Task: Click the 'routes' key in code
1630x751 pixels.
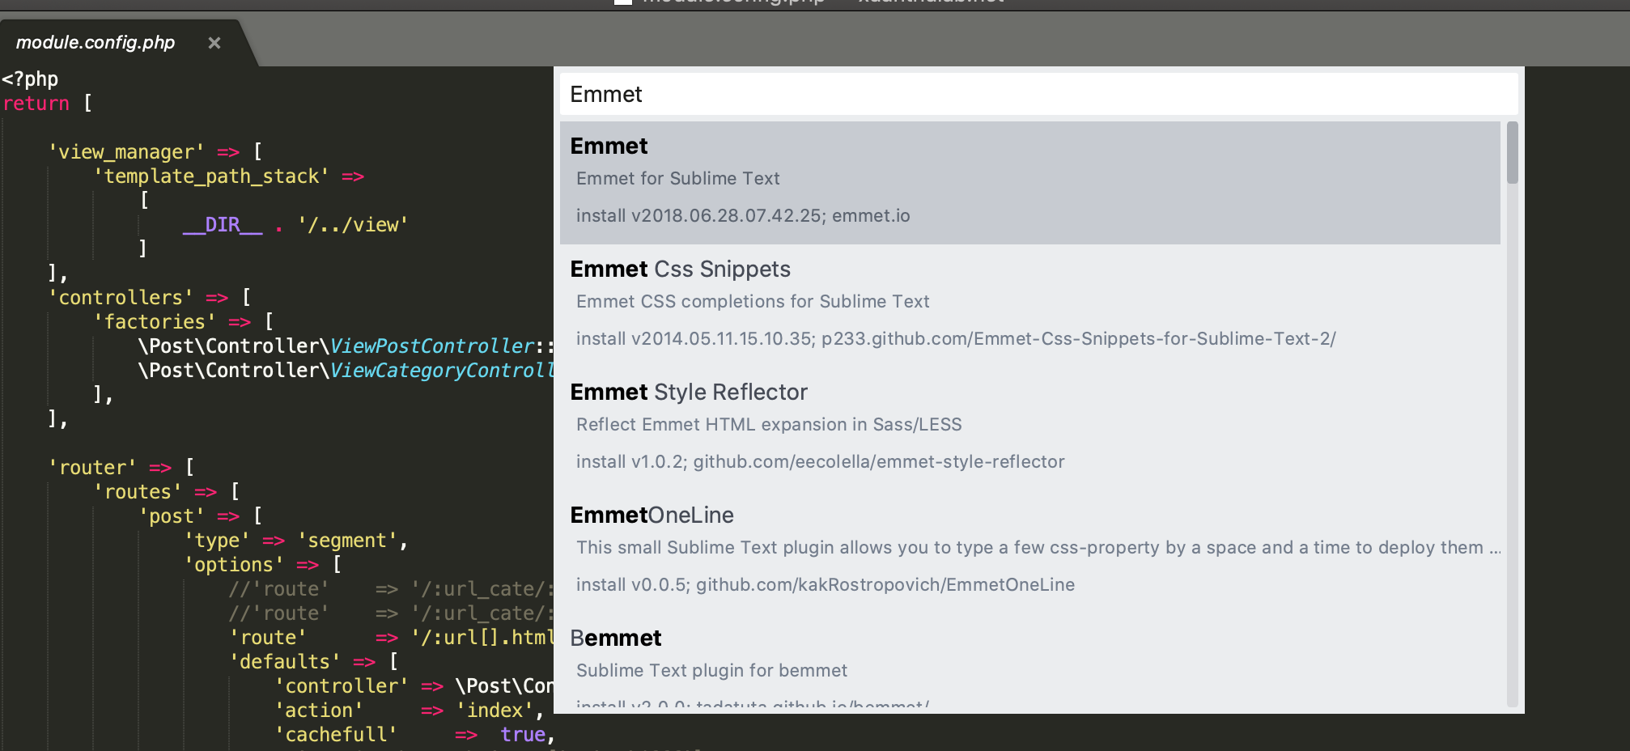Action: [x=138, y=492]
